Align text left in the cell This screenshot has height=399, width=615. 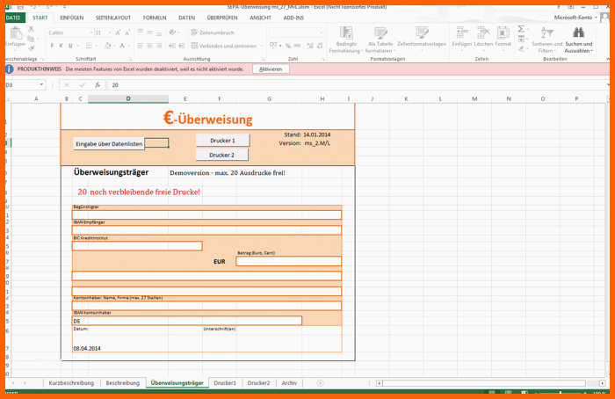[x=140, y=46]
